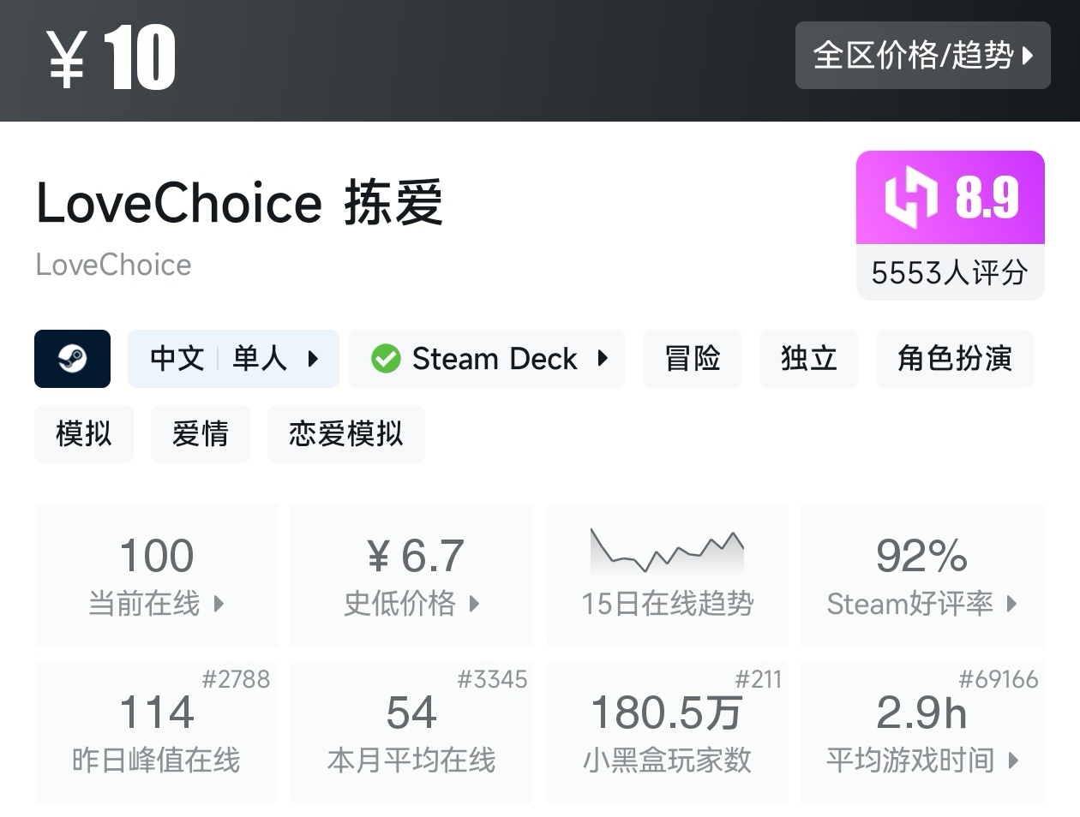Screen dimensions: 1080x817
Task: Select the 爱情 romance tag
Action: (x=201, y=434)
